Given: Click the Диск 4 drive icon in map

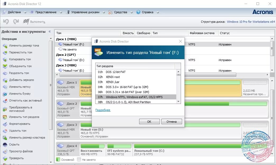Looking at the screenshot, I should 61,146.
